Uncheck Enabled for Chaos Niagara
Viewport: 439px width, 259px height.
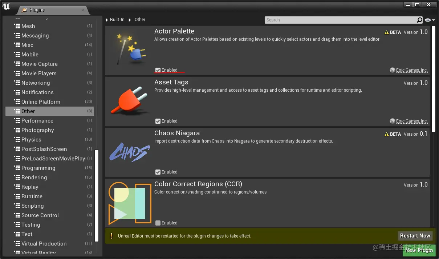(x=158, y=172)
